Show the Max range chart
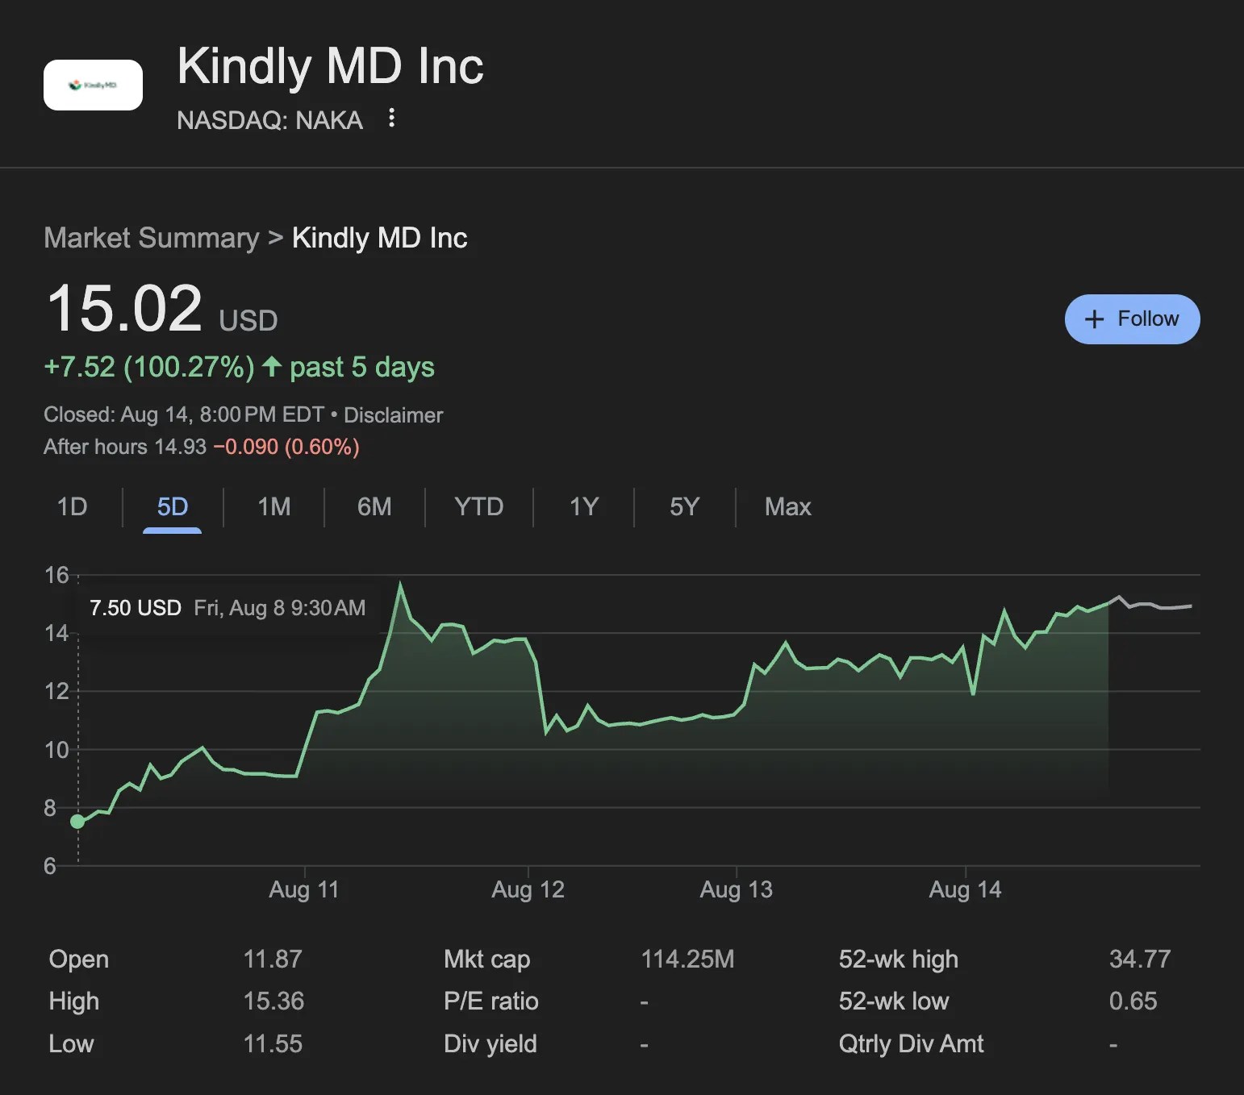1244x1095 pixels. (x=787, y=506)
